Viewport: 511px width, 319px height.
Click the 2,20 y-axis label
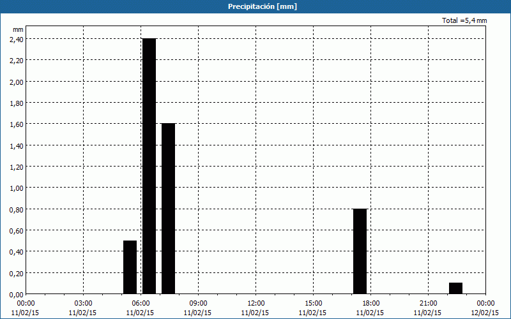click(17, 60)
